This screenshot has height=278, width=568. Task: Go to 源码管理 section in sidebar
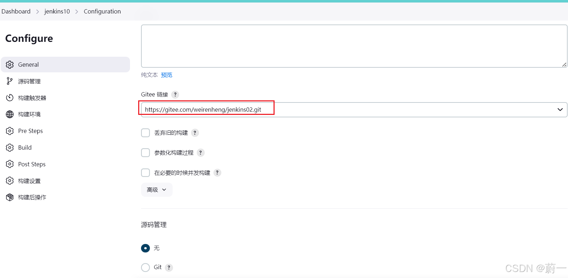tap(65, 81)
